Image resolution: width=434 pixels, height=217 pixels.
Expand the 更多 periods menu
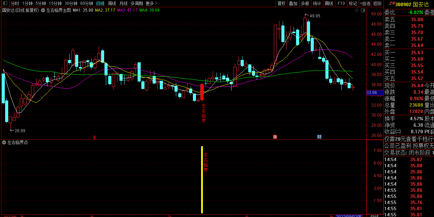(x=151, y=3)
